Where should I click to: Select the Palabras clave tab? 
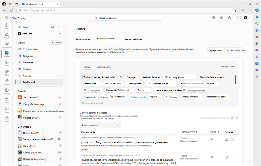click(x=103, y=67)
